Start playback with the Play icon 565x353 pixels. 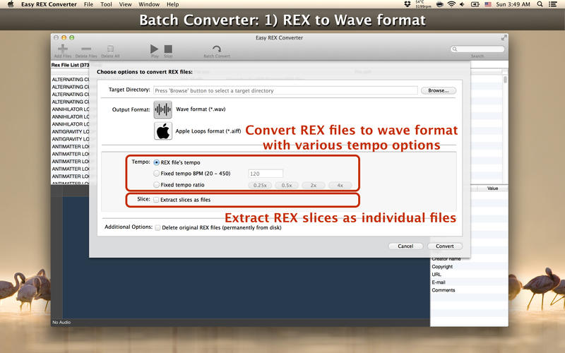coord(154,49)
